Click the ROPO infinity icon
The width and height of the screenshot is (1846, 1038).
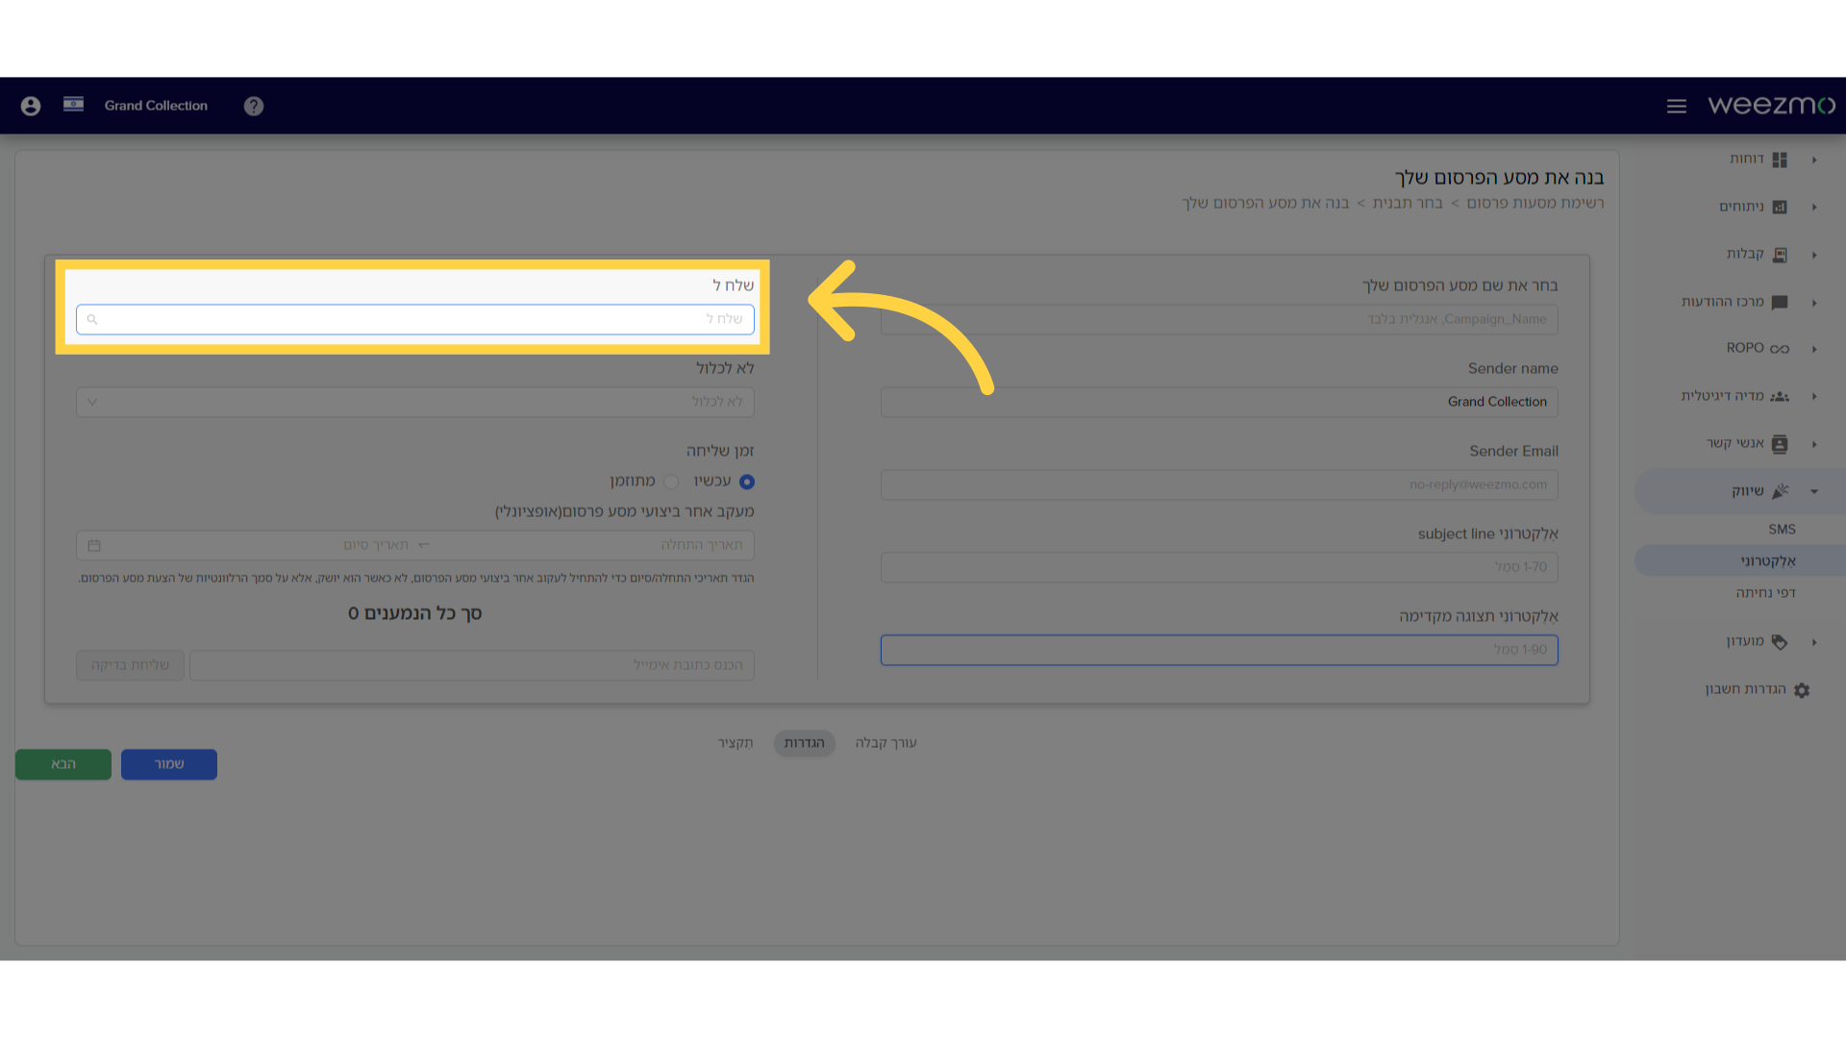point(1780,349)
